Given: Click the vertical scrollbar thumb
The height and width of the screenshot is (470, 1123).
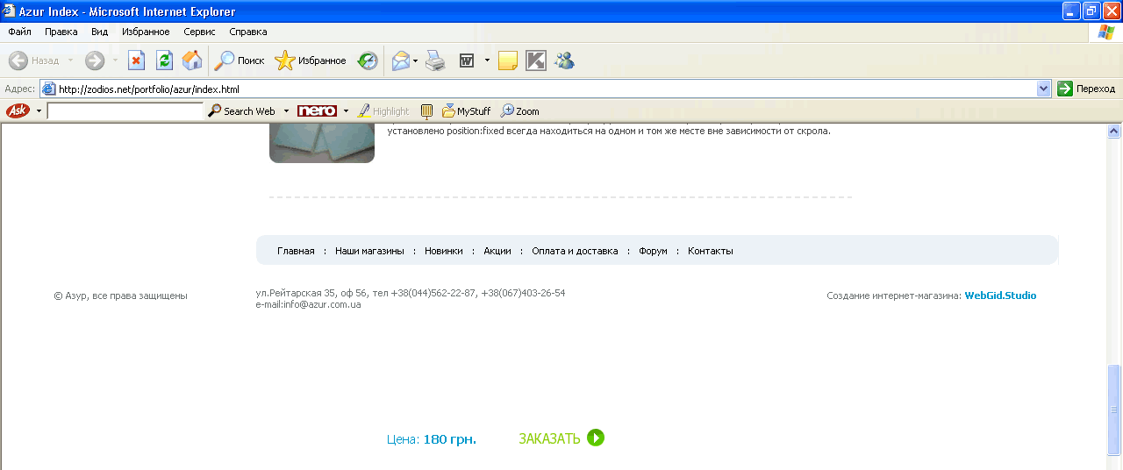Looking at the screenshot, I should coord(1114,409).
